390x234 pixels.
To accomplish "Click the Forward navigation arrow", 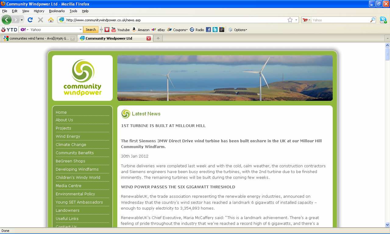I will click(16, 20).
